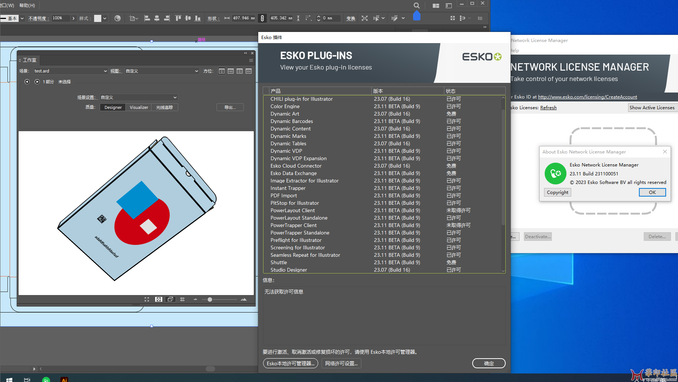
Task: Select 光线追踪 quality mode
Action: [x=164, y=107]
